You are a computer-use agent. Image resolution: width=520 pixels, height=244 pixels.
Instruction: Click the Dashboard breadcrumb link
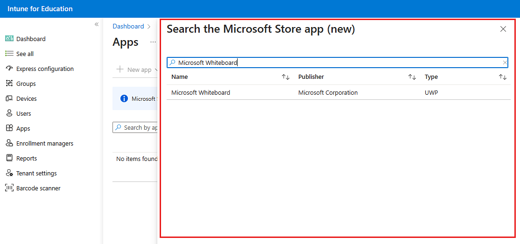click(x=128, y=27)
